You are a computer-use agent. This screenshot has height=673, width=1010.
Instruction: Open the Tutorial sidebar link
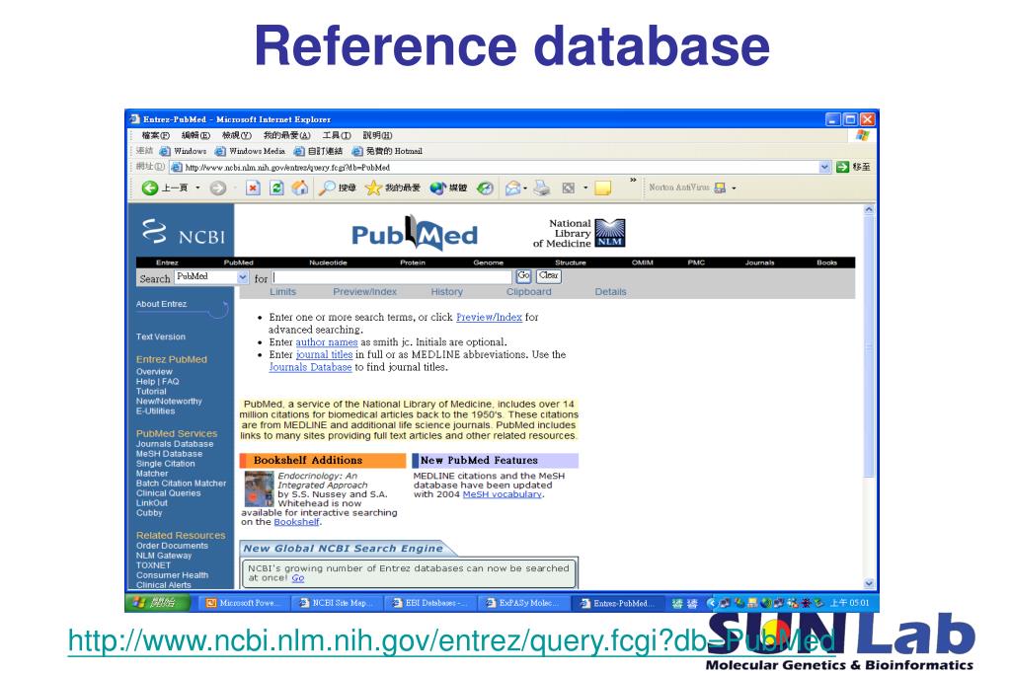[x=151, y=391]
